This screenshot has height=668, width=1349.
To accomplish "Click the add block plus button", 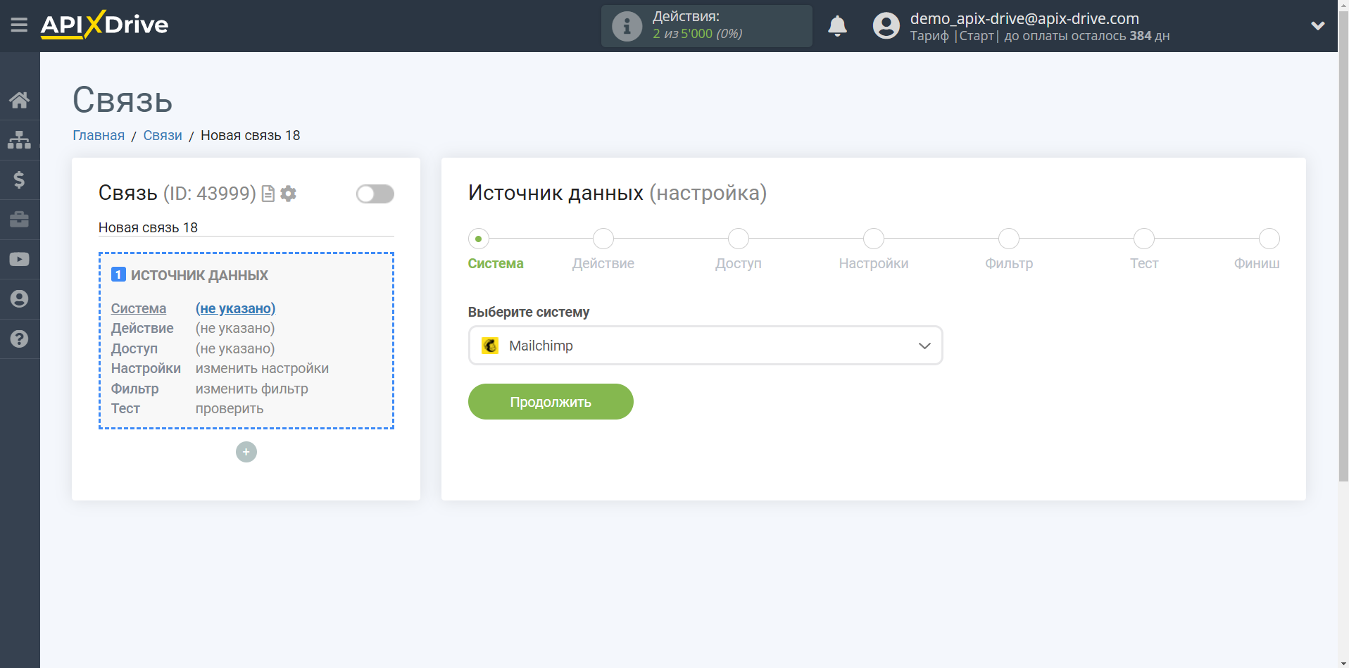I will 246,452.
